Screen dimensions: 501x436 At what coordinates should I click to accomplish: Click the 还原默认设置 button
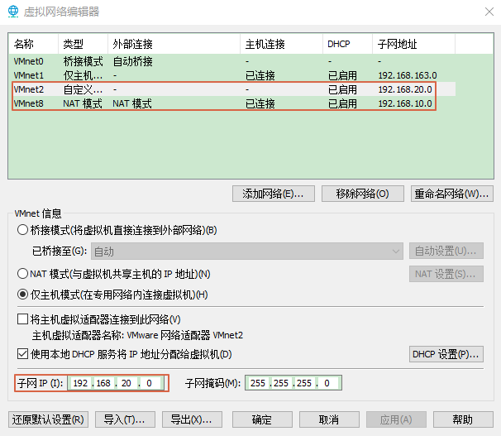coord(47,419)
